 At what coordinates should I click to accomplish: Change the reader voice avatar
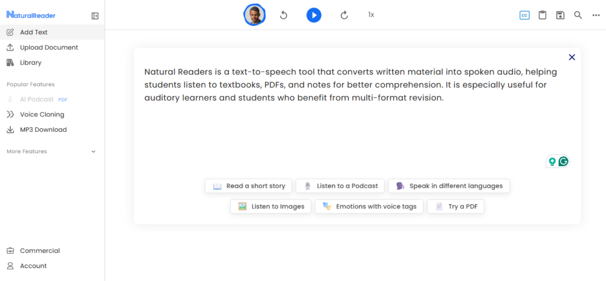[254, 15]
